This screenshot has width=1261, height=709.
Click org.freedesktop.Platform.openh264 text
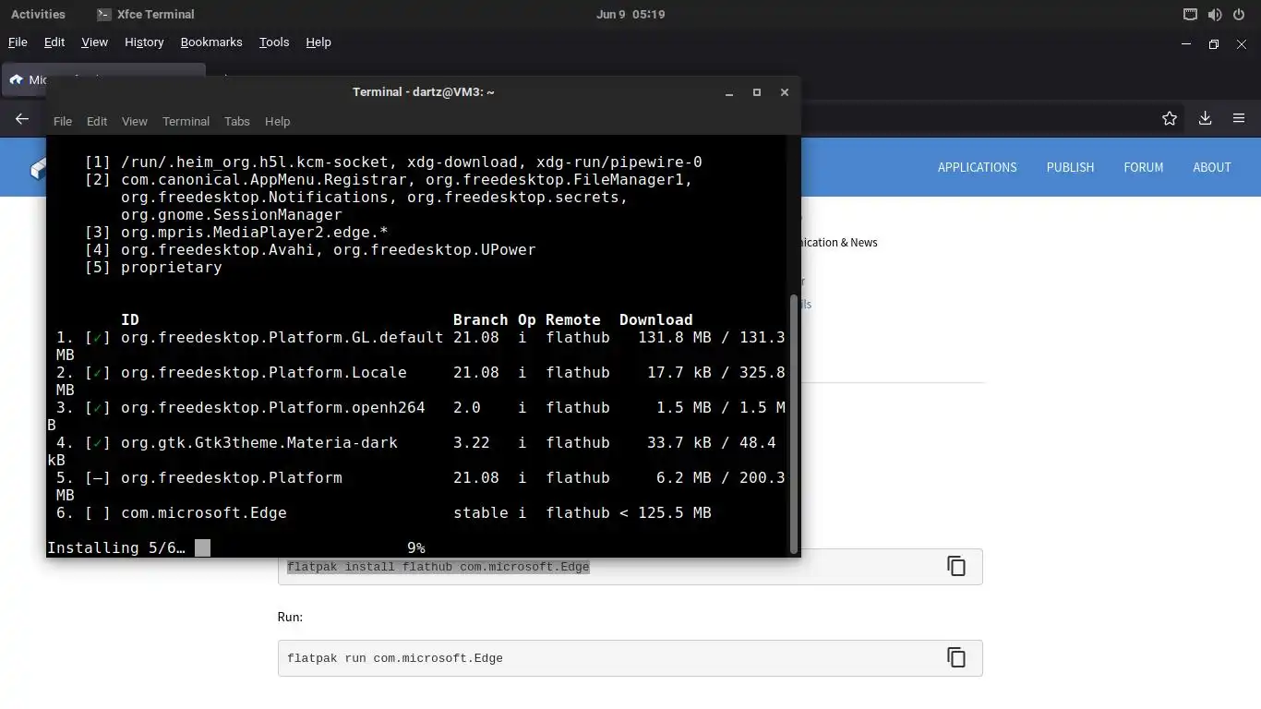click(272, 408)
